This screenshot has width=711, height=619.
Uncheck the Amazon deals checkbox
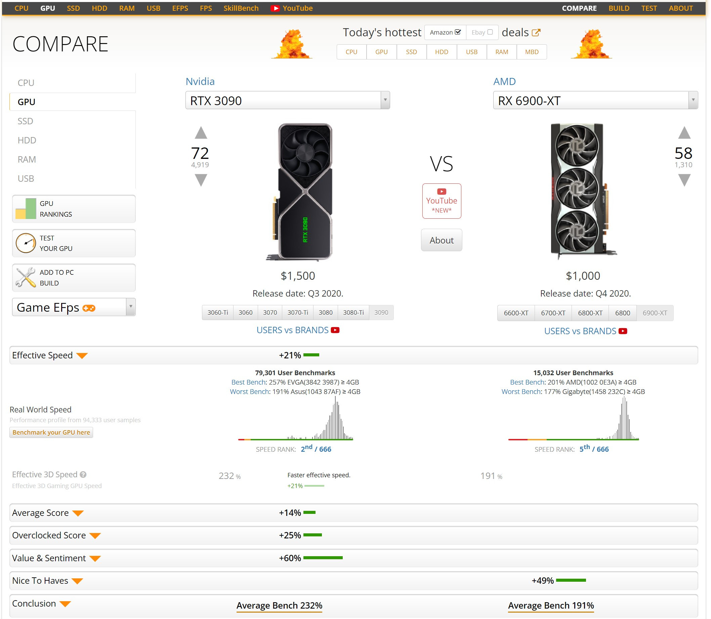(458, 32)
